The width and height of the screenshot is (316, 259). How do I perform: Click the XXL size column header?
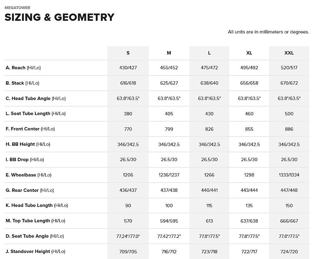click(289, 53)
